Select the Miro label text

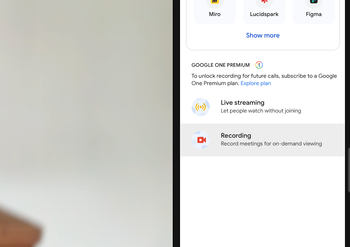tap(215, 14)
